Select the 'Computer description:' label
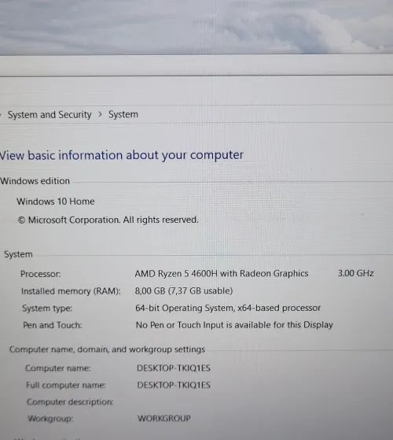This screenshot has height=440, width=393. tap(70, 402)
